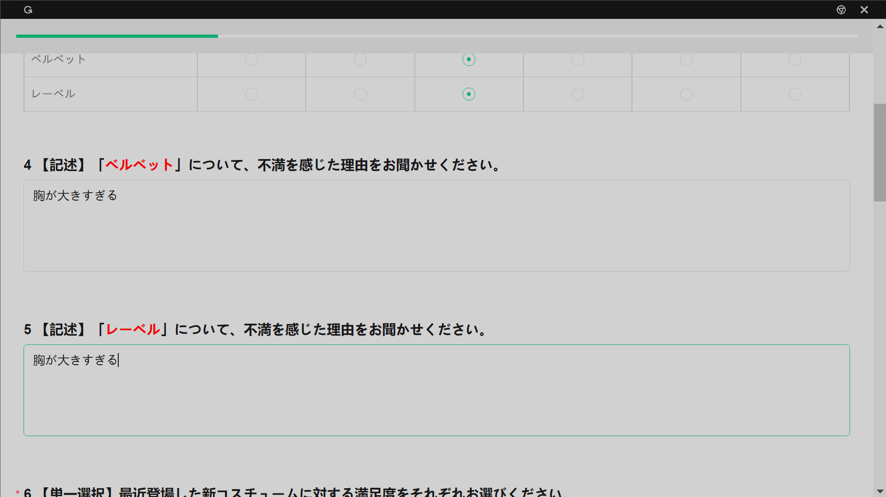Focus the question 4 ベルベット text box
The image size is (886, 497).
(437, 225)
